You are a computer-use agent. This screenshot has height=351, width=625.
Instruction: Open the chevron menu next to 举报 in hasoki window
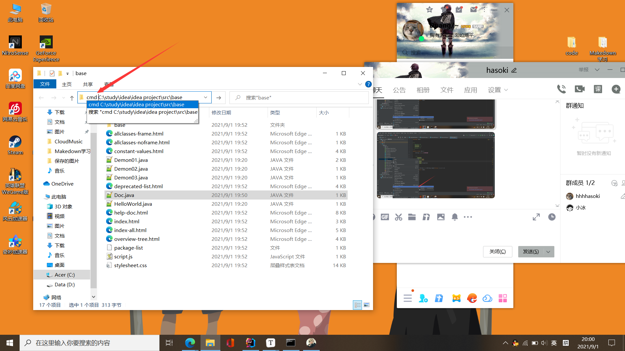(x=597, y=70)
